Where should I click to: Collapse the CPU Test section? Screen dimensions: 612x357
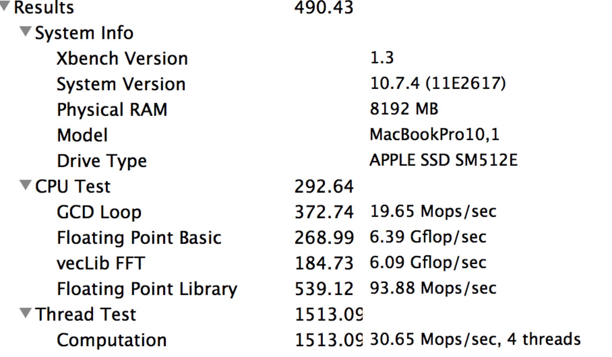26,185
